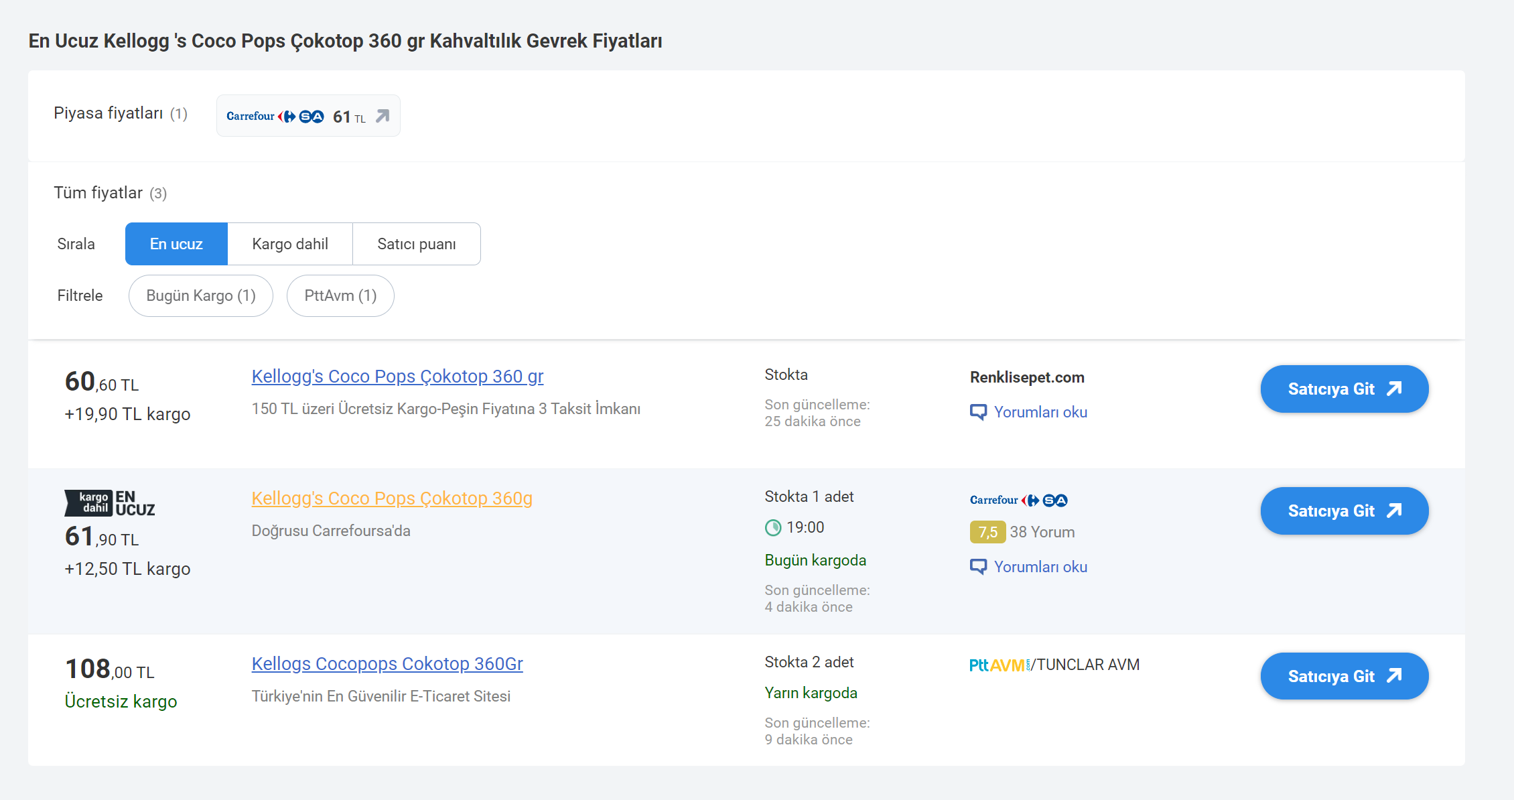Click clock icon next to 19:00
Viewport: 1514px width, 800px height.
pos(773,528)
